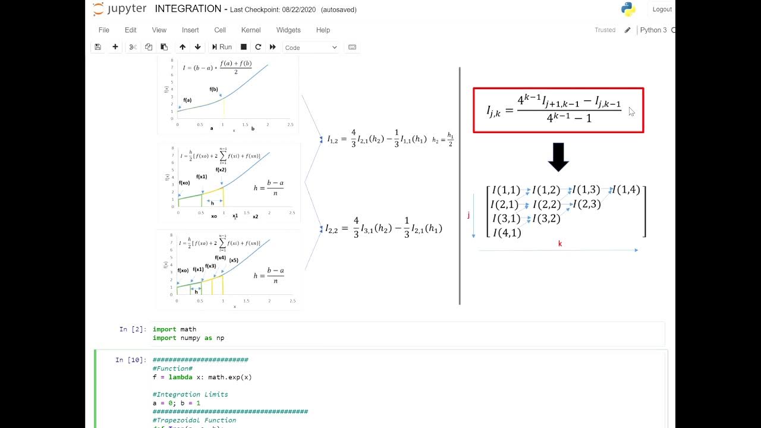Image resolution: width=761 pixels, height=428 pixels.
Task: Save and checkpoint the notebook
Action: (x=98, y=47)
